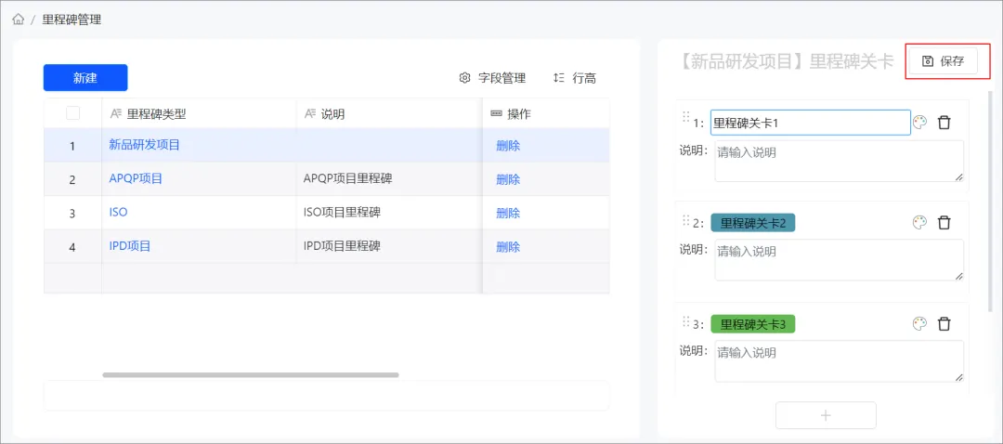
Task: Click the 里程碑关卡1 name input
Action: (x=811, y=123)
